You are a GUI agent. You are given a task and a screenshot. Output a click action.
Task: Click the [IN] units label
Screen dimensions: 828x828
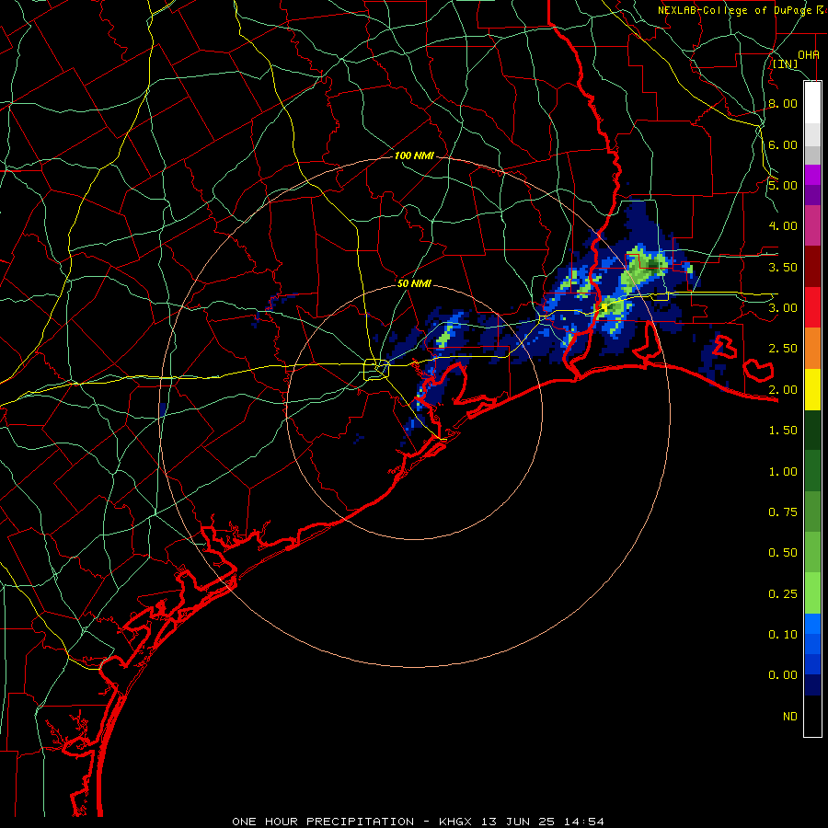point(786,64)
